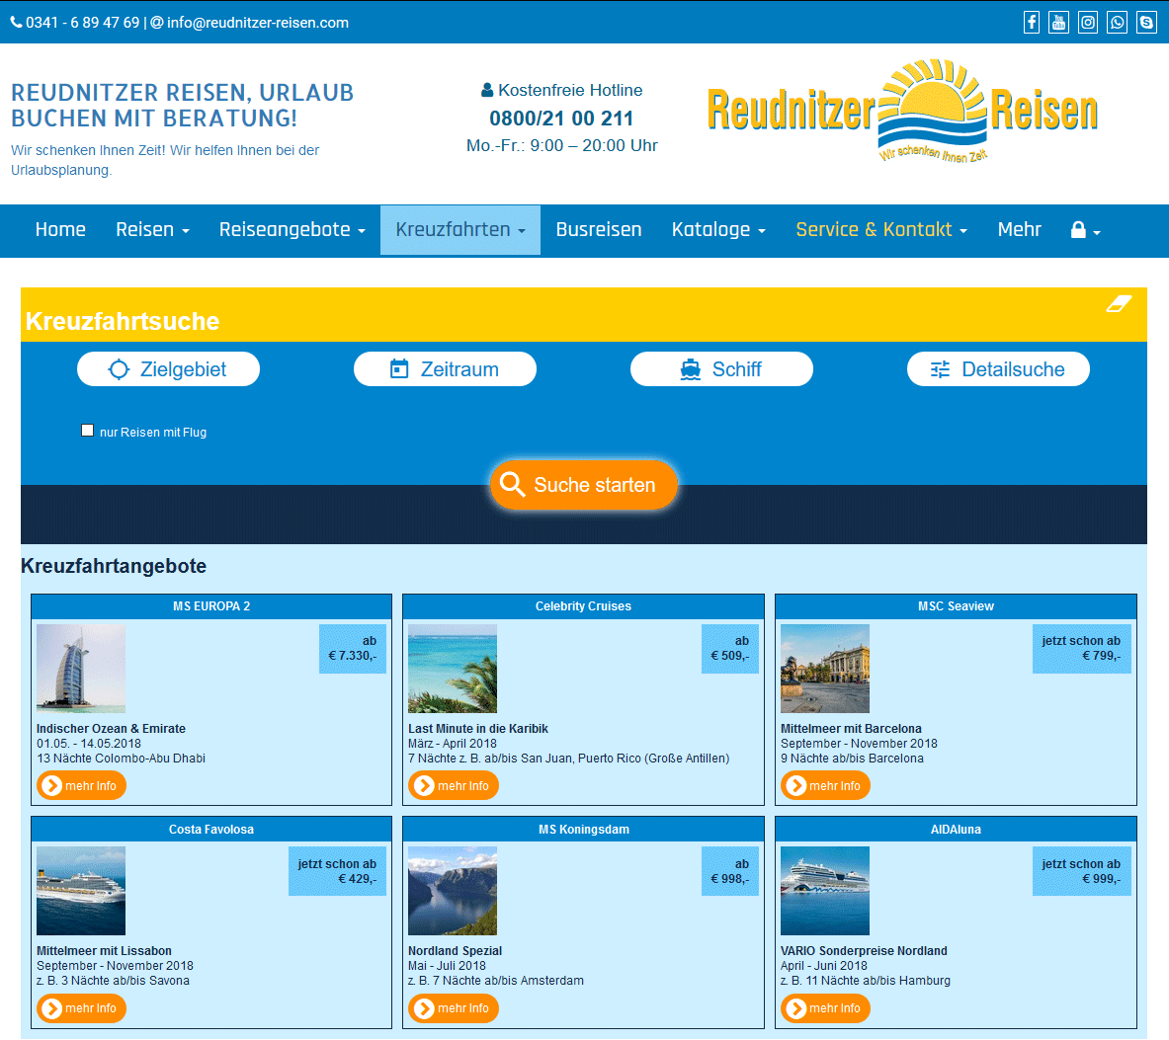Click 'mehr Info' for MS EUROPA 2
This screenshot has height=1040, width=1169.
[81, 786]
